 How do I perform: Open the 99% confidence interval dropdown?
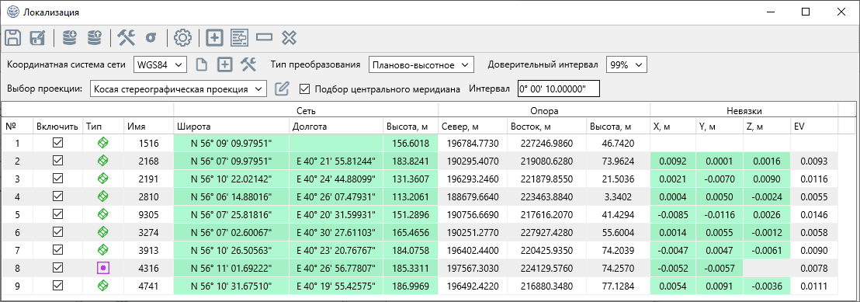click(627, 64)
